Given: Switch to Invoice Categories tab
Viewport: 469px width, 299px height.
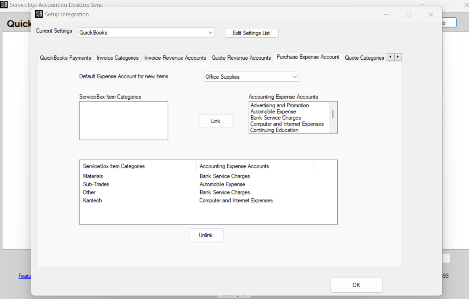Looking at the screenshot, I should point(118,58).
